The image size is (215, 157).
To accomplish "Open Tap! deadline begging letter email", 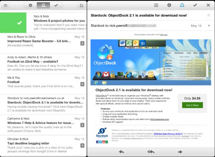I will [43, 145].
